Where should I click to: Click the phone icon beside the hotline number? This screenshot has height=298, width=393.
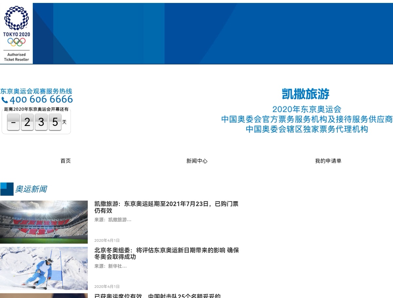(5, 100)
